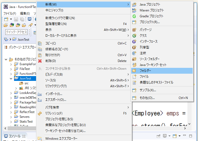198x141 pixels.
Task: Click the highlighted フォルダー entry
Action: tap(162, 71)
